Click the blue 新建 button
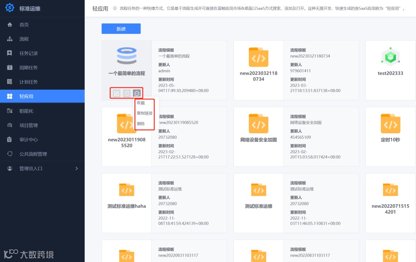 [121, 29]
